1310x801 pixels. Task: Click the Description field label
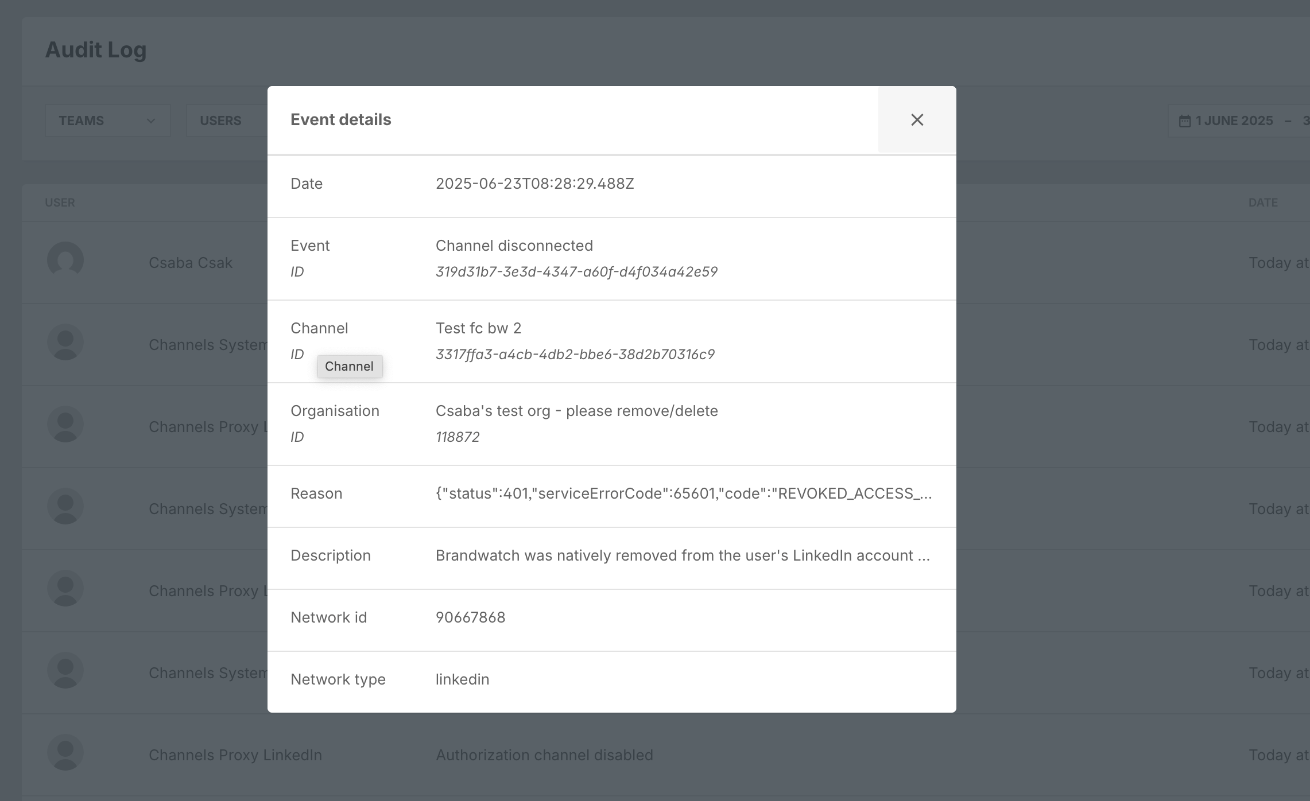pyautogui.click(x=331, y=555)
